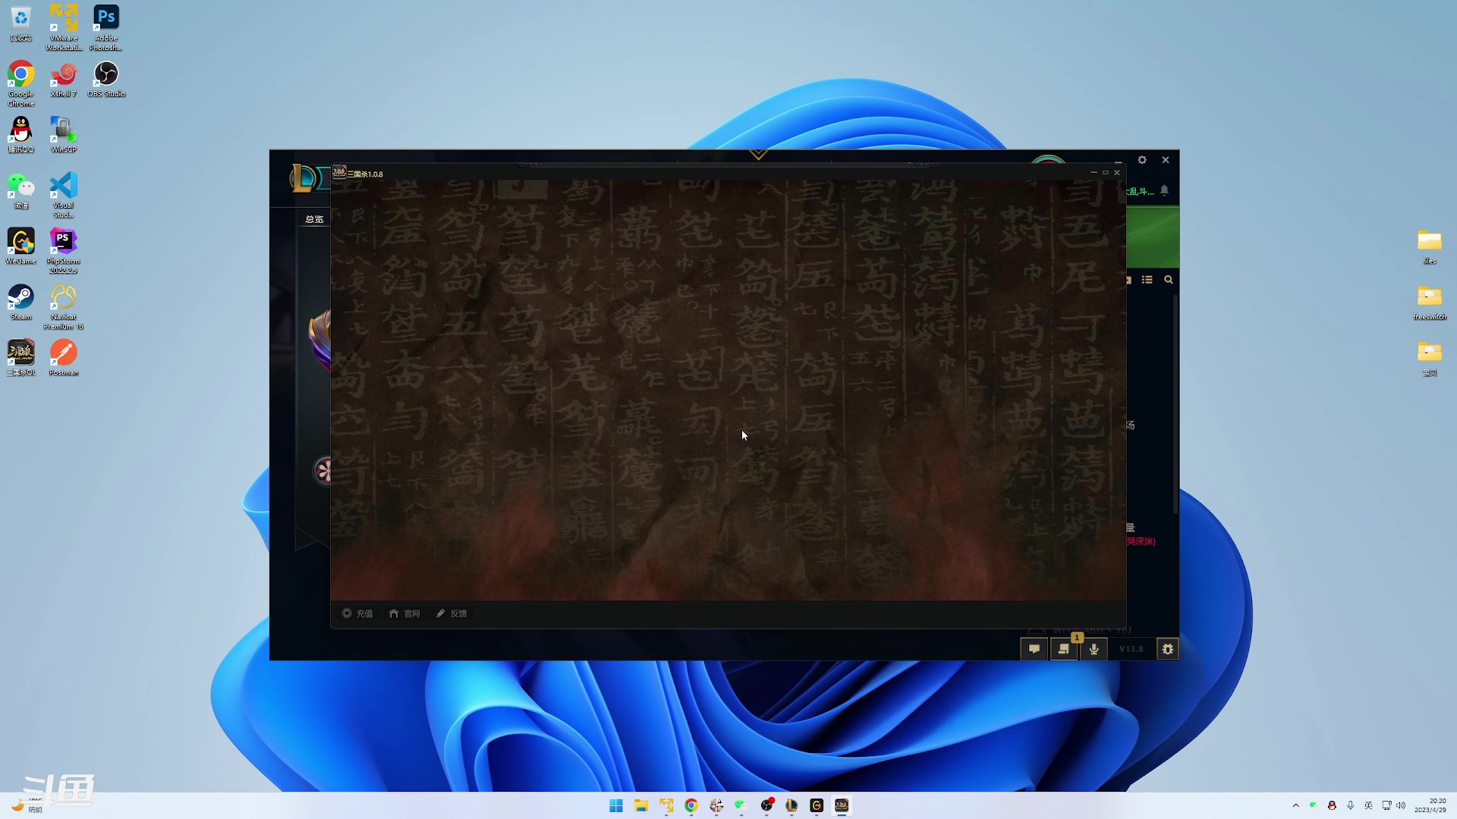Expand hidden system tray icons chevron
Screen dimensions: 1457x819
point(1295,805)
